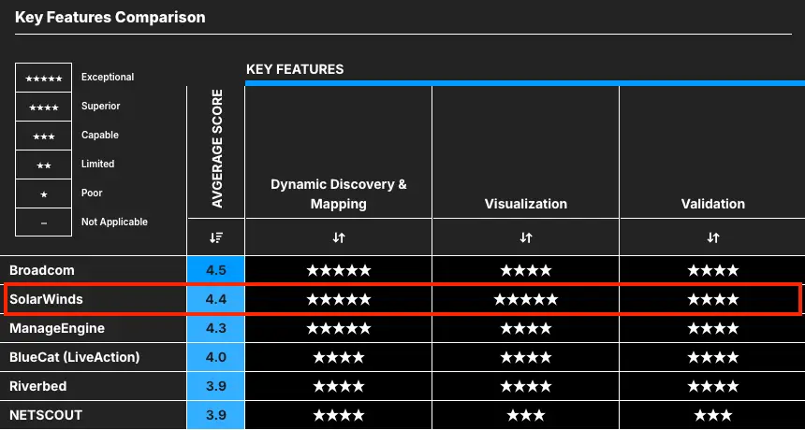Click the Validation column header
This screenshot has height=430, width=805.
click(x=713, y=204)
